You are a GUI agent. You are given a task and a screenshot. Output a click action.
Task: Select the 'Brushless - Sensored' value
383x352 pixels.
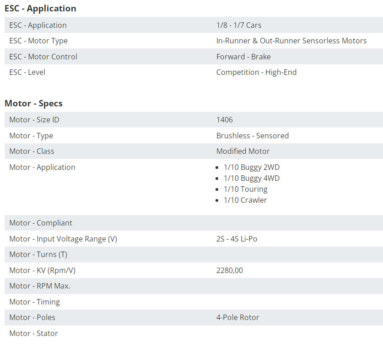(252, 136)
